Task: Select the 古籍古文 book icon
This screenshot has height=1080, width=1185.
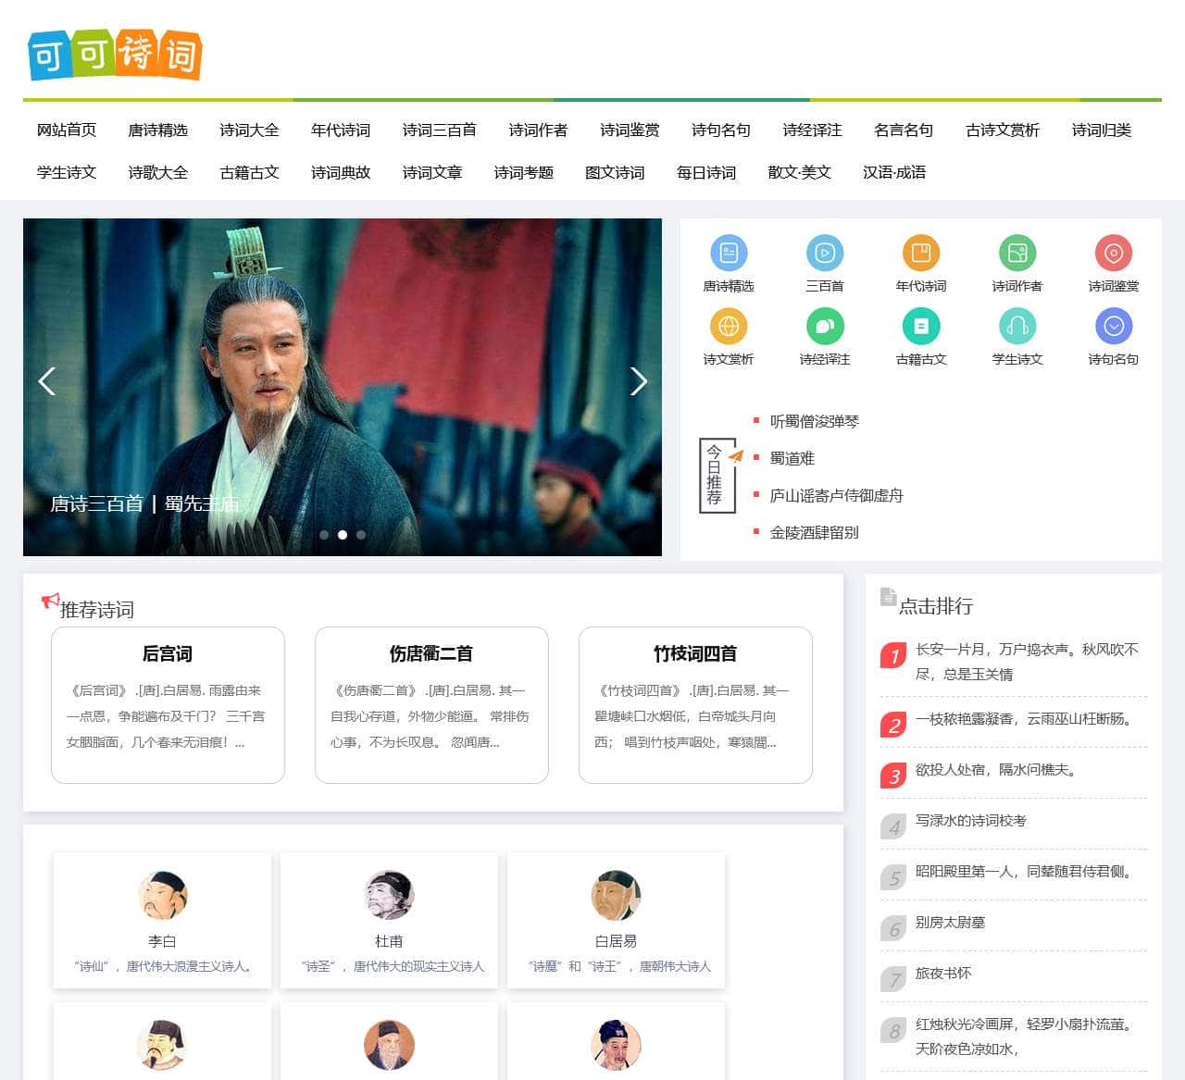Action: click(921, 326)
